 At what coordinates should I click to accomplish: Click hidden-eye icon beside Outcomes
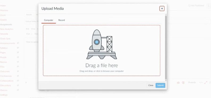click(x=18, y=71)
